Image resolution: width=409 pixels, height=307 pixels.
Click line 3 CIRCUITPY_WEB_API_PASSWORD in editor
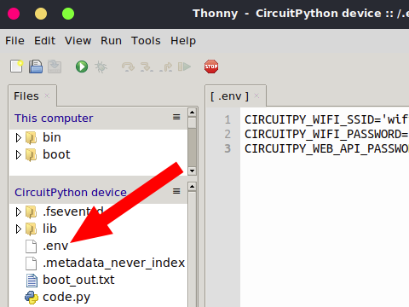point(326,148)
